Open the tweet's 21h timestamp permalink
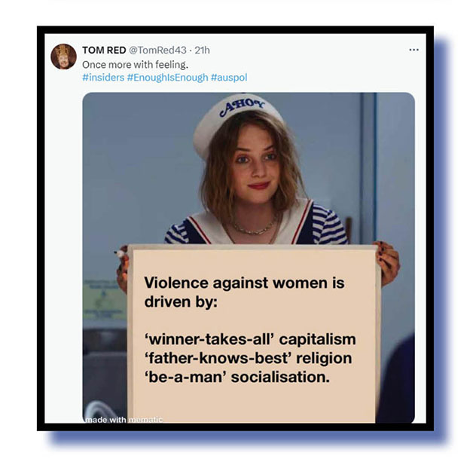This screenshot has height=465, width=470. point(203,50)
